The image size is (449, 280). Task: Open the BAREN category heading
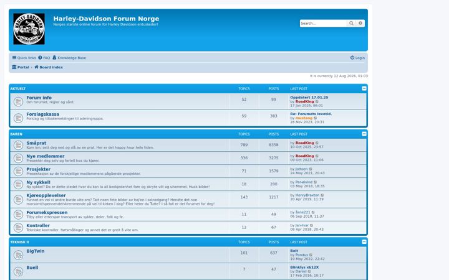pyautogui.click(x=16, y=134)
